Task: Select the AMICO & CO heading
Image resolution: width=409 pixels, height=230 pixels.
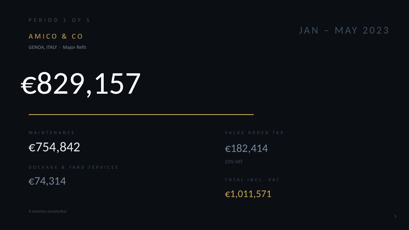Action: [56, 36]
